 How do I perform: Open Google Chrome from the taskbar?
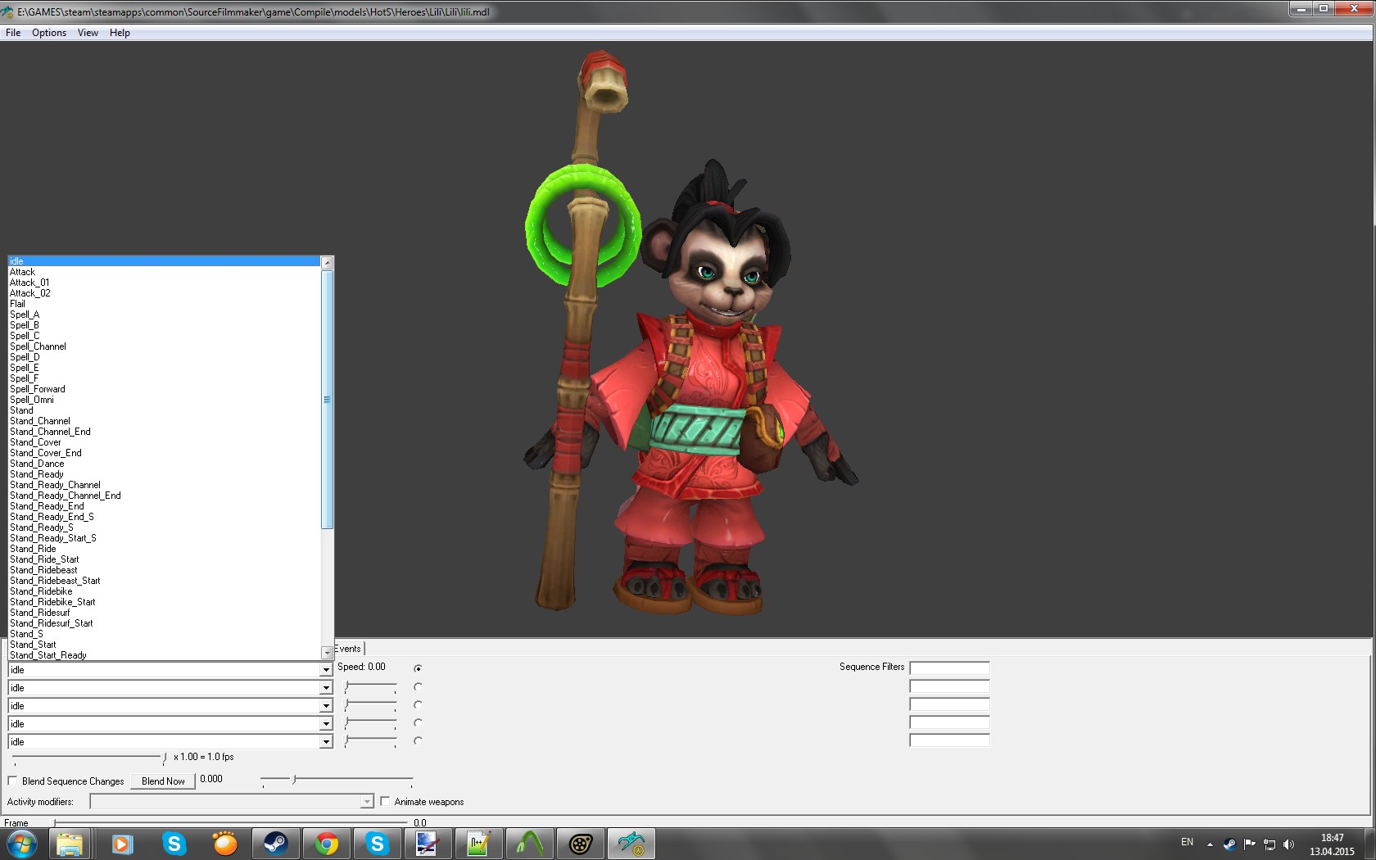point(326,844)
